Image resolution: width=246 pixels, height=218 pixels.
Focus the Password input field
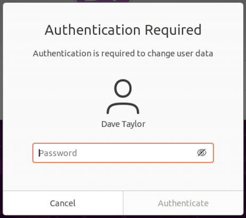click(123, 153)
